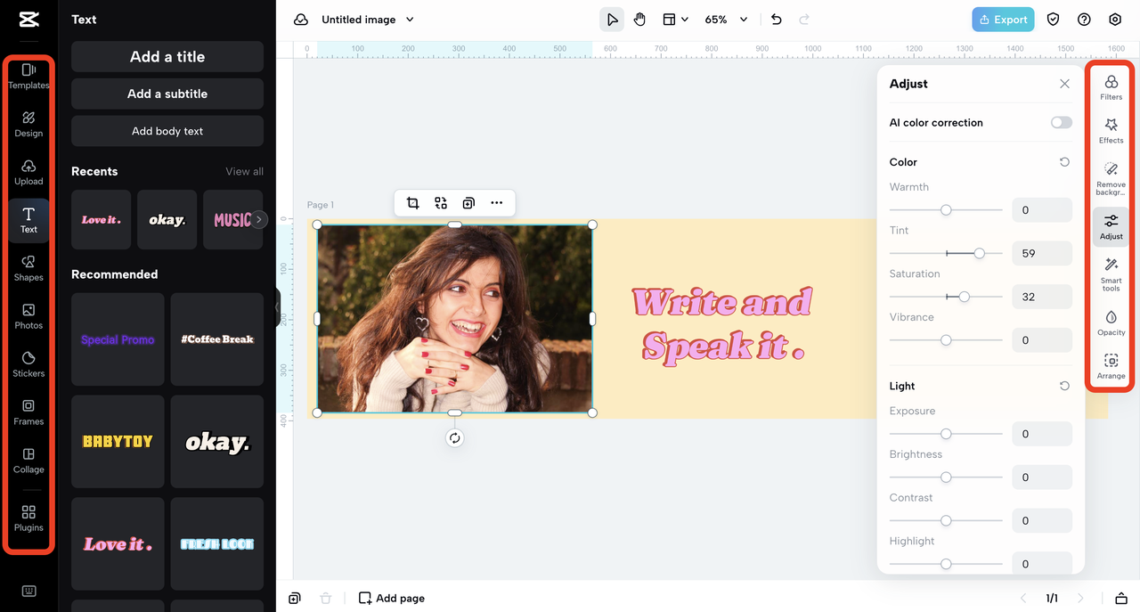Screen dimensions: 1140x612
Task: Select the Text sidebar tab
Action: pos(28,220)
